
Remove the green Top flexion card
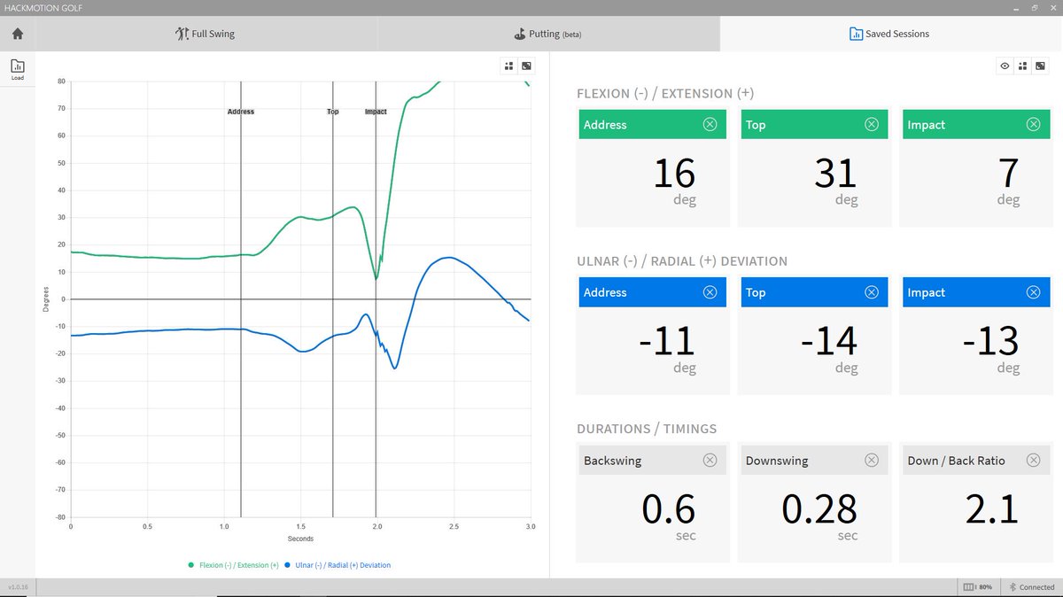pos(872,124)
